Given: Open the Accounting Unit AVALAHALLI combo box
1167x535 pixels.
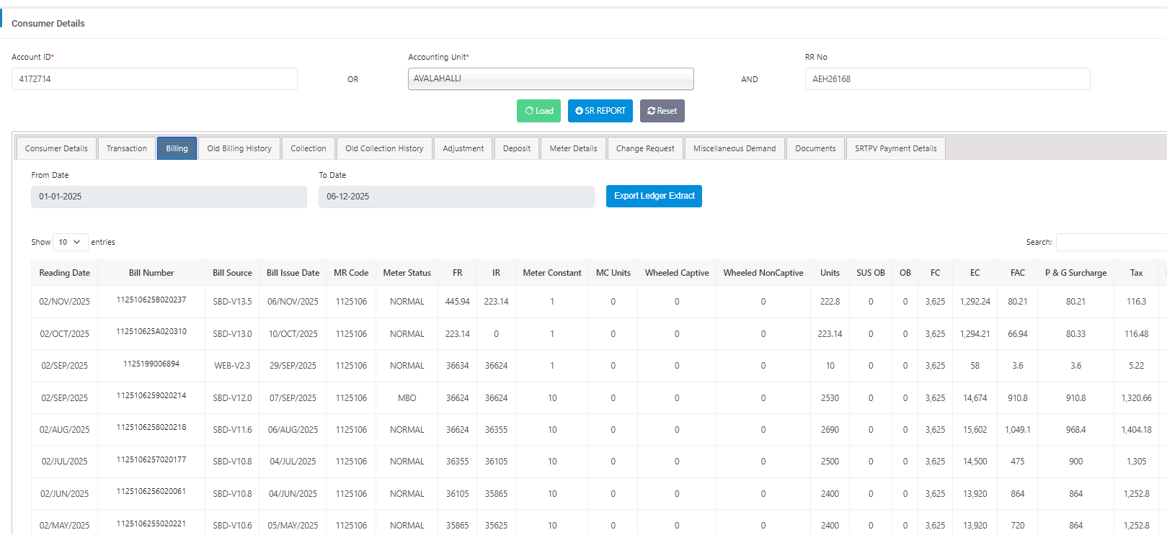Looking at the screenshot, I should pos(550,79).
